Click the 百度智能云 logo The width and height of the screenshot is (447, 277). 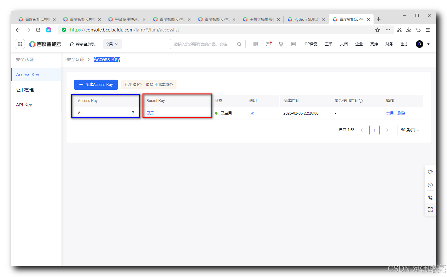pyautogui.click(x=45, y=44)
